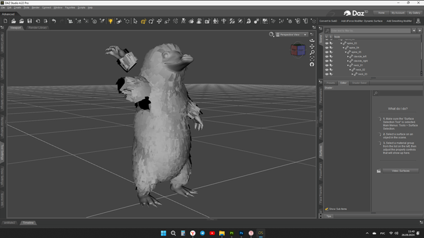
Task: Click the viewport draw style sphere icon
Action: 271,34
